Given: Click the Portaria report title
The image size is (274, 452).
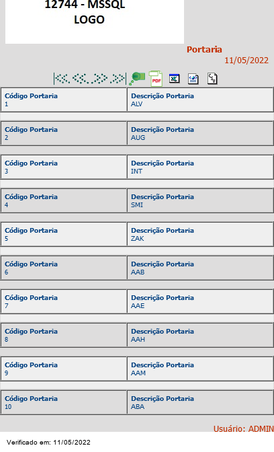Looking at the screenshot, I should click(x=204, y=50).
